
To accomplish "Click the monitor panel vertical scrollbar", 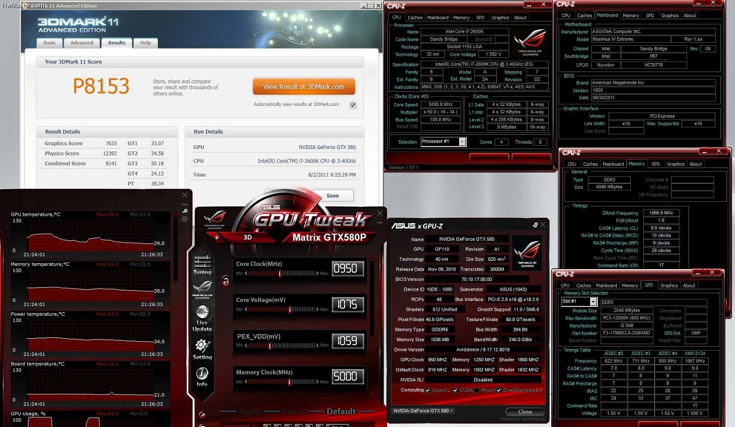I will 176,248.
